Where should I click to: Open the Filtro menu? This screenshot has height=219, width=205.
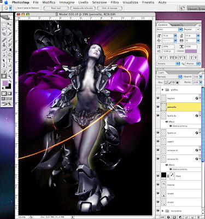coord(115,2)
